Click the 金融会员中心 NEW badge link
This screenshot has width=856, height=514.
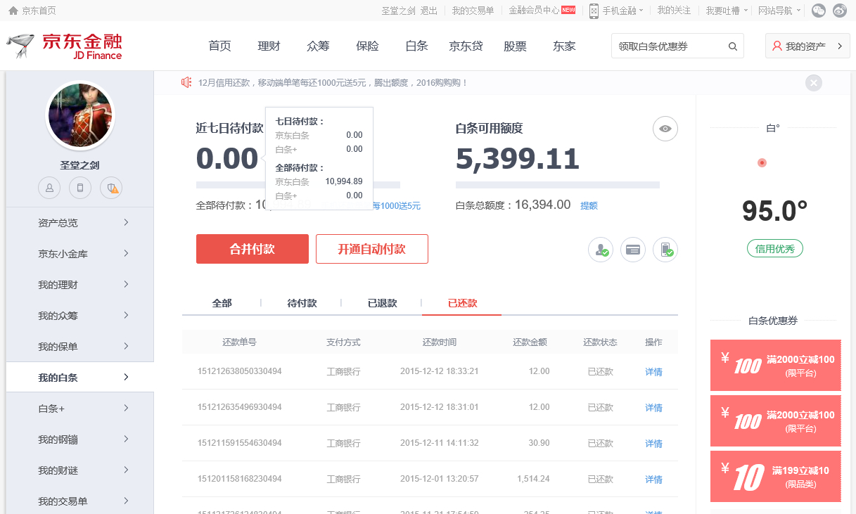tap(542, 11)
